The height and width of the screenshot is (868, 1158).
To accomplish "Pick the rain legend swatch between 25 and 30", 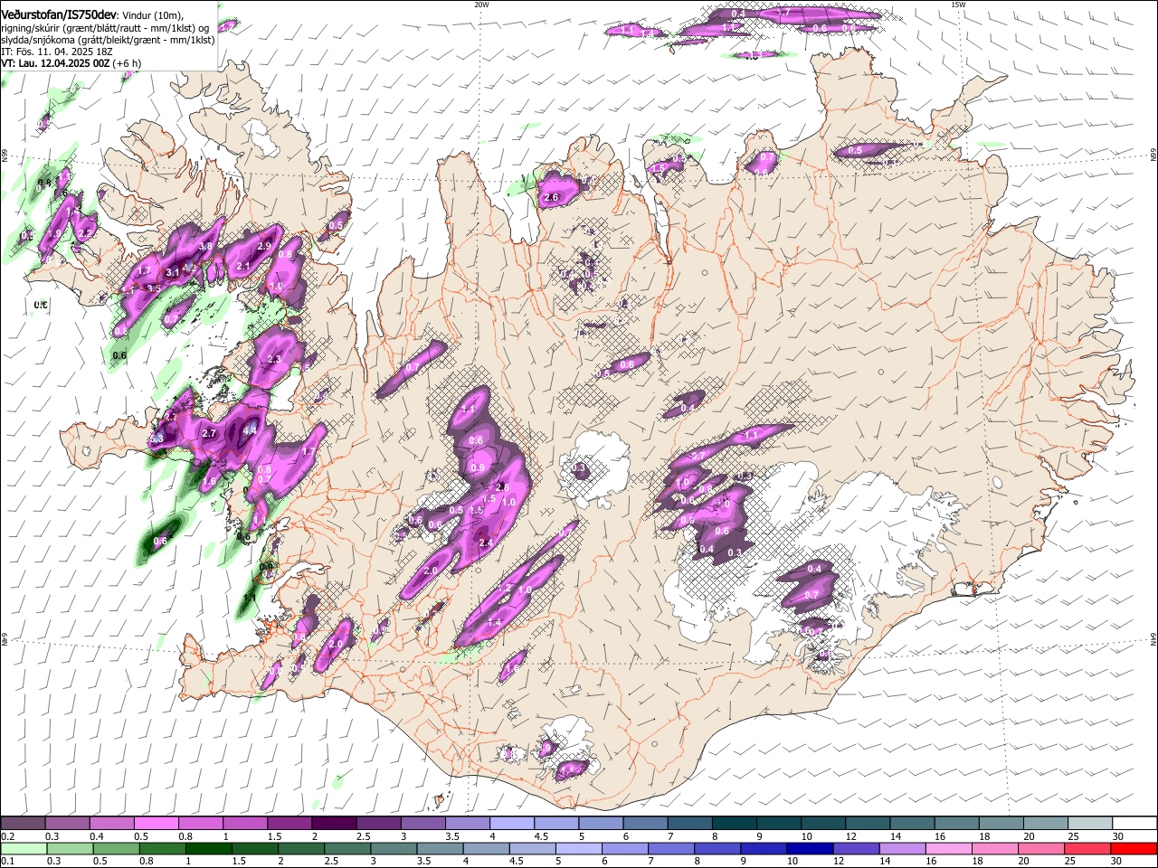I will (x=1087, y=849).
